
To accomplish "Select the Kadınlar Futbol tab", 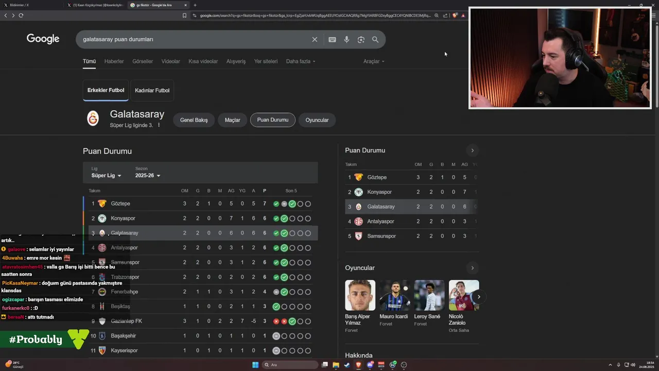I will [152, 90].
